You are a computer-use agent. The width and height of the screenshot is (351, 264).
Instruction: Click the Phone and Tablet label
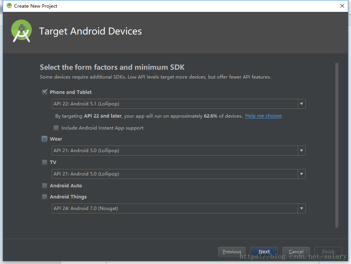pos(71,92)
